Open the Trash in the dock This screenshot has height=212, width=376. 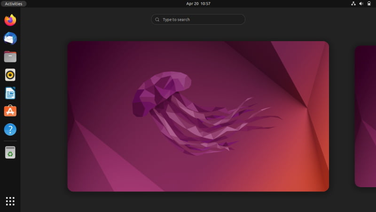(x=10, y=152)
